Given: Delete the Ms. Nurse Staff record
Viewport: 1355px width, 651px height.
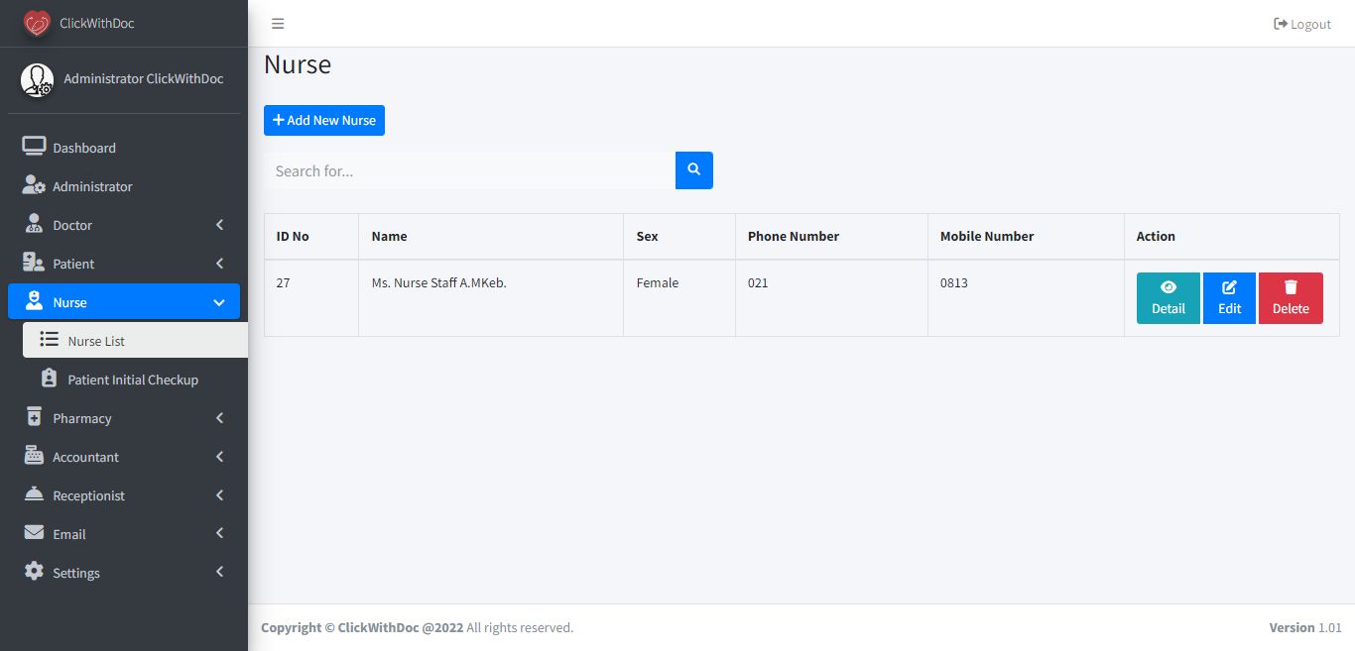Looking at the screenshot, I should tap(1290, 298).
